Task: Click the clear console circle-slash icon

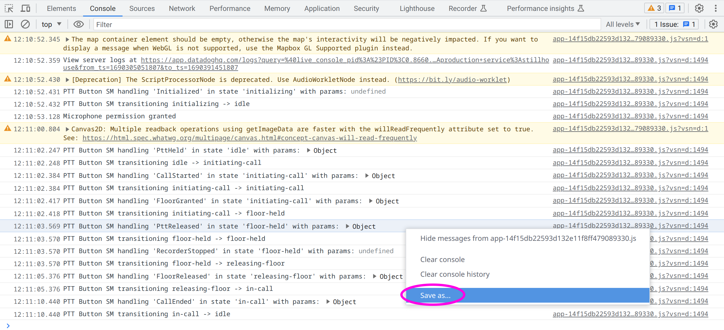Action: tap(25, 24)
